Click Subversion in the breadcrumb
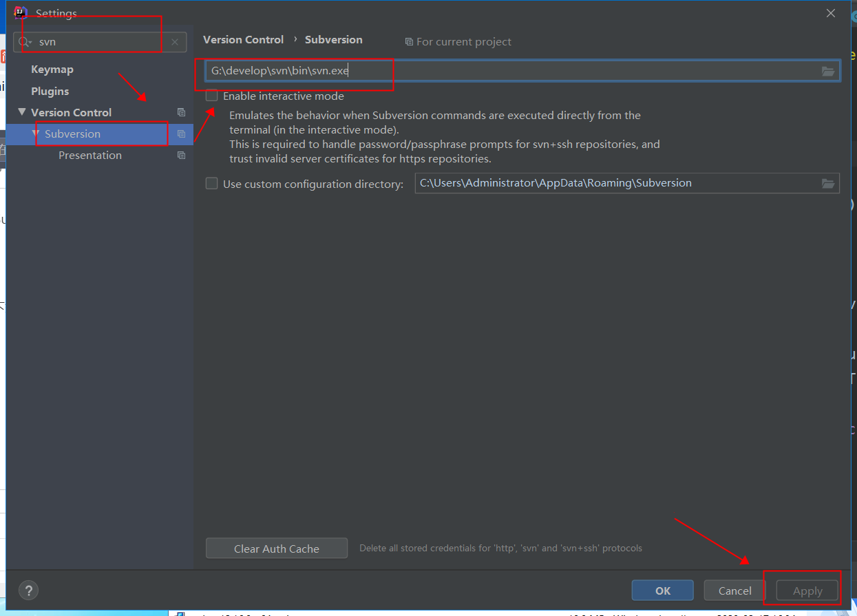 click(334, 40)
